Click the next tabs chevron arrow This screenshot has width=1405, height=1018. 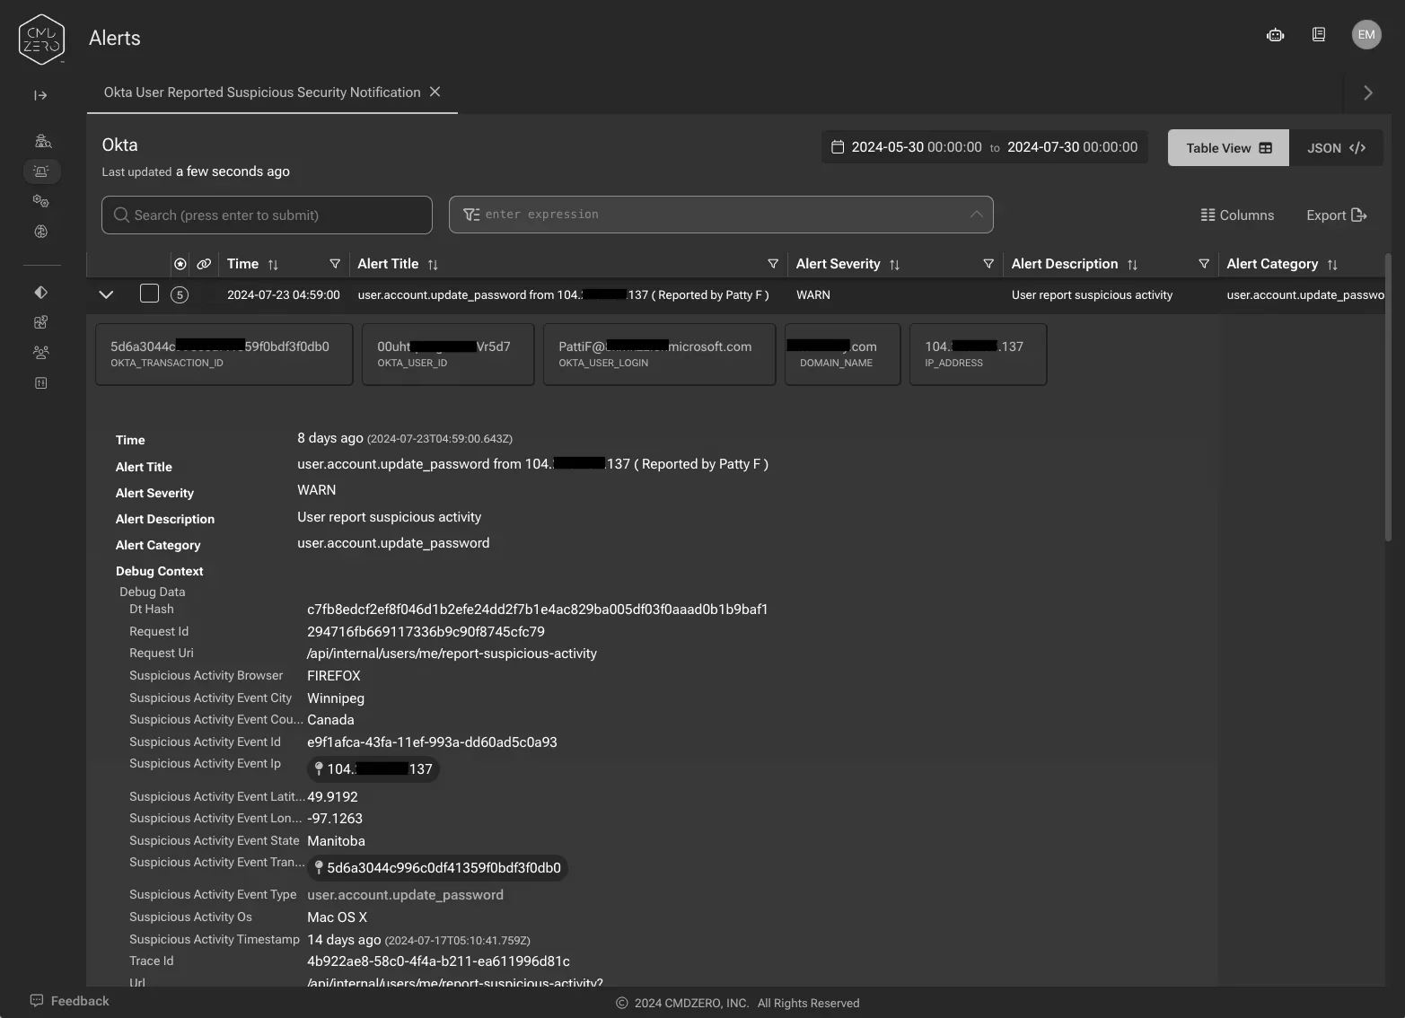coord(1367,92)
